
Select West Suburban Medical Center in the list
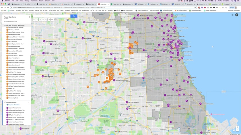point(17,70)
